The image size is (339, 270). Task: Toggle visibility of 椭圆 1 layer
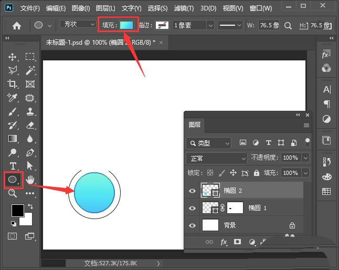click(192, 208)
